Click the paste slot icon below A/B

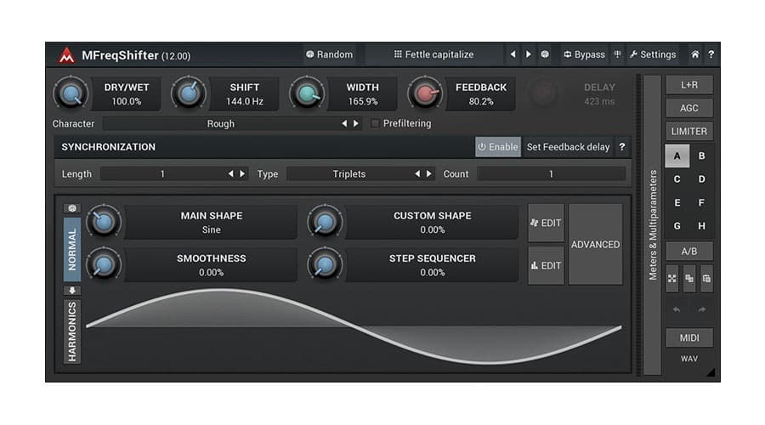tap(706, 279)
